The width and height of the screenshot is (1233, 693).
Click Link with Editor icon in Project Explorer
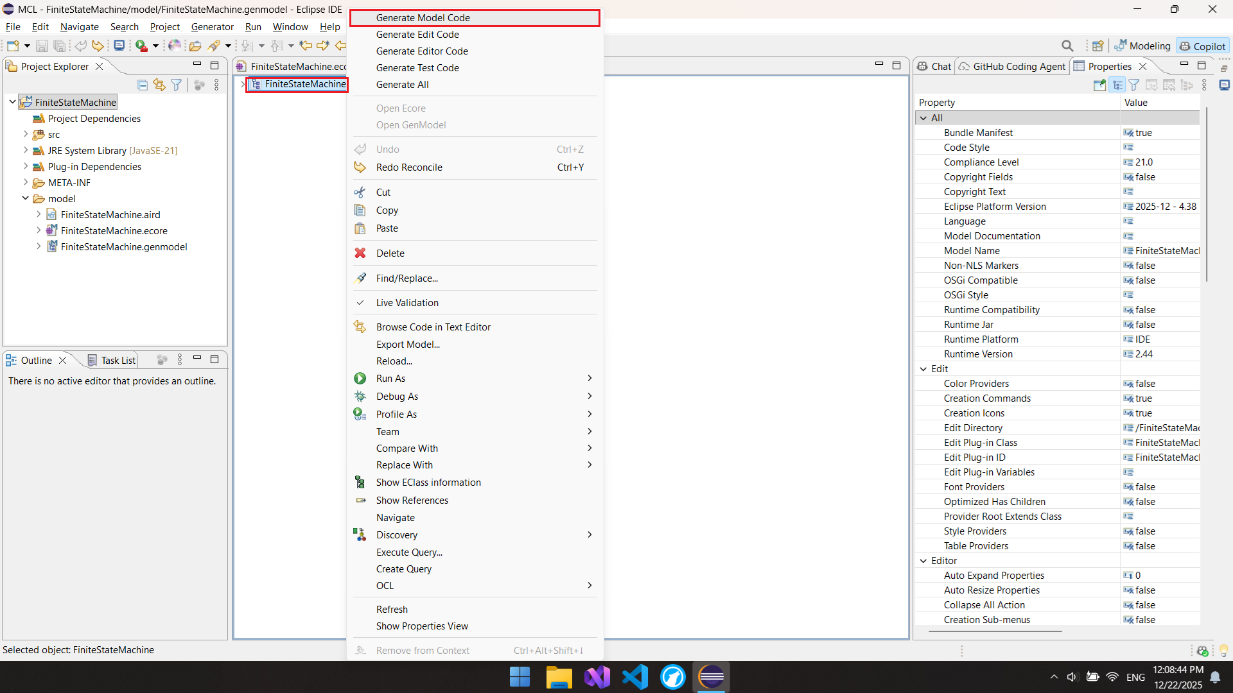click(159, 85)
